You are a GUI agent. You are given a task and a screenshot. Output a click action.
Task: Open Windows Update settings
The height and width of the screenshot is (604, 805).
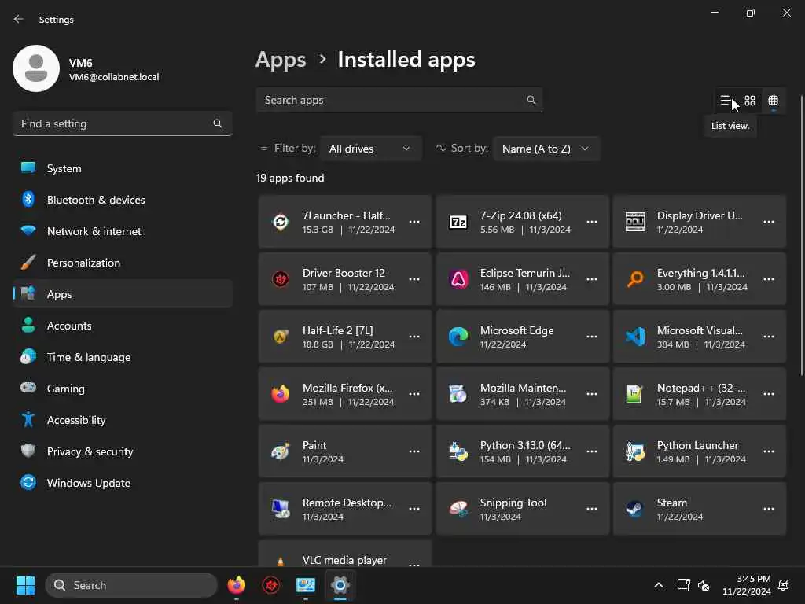click(123, 484)
